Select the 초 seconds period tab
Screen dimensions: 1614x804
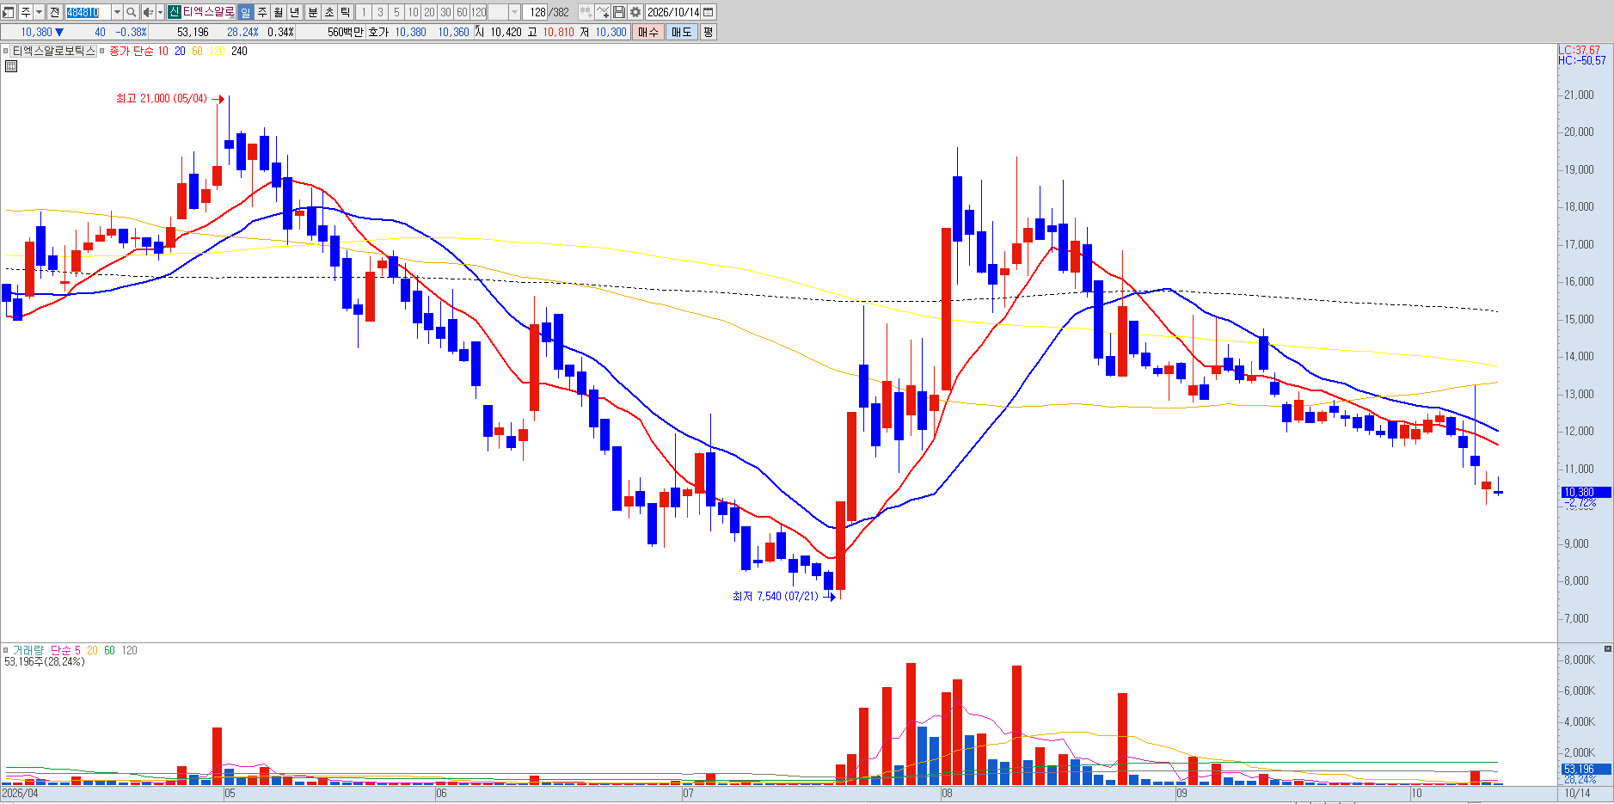[x=329, y=12]
